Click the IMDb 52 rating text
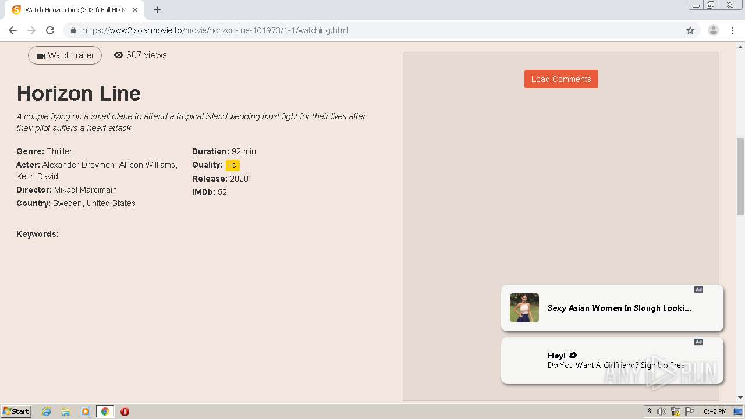The width and height of the screenshot is (745, 419). click(210, 192)
